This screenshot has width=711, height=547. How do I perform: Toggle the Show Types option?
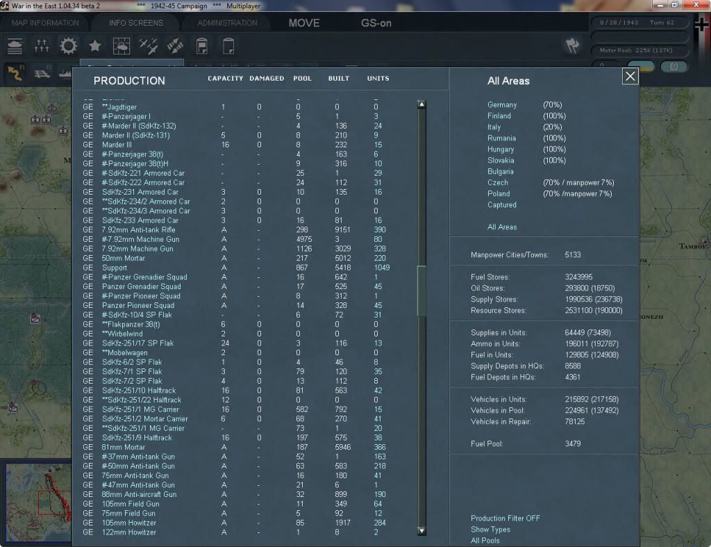pyautogui.click(x=490, y=530)
